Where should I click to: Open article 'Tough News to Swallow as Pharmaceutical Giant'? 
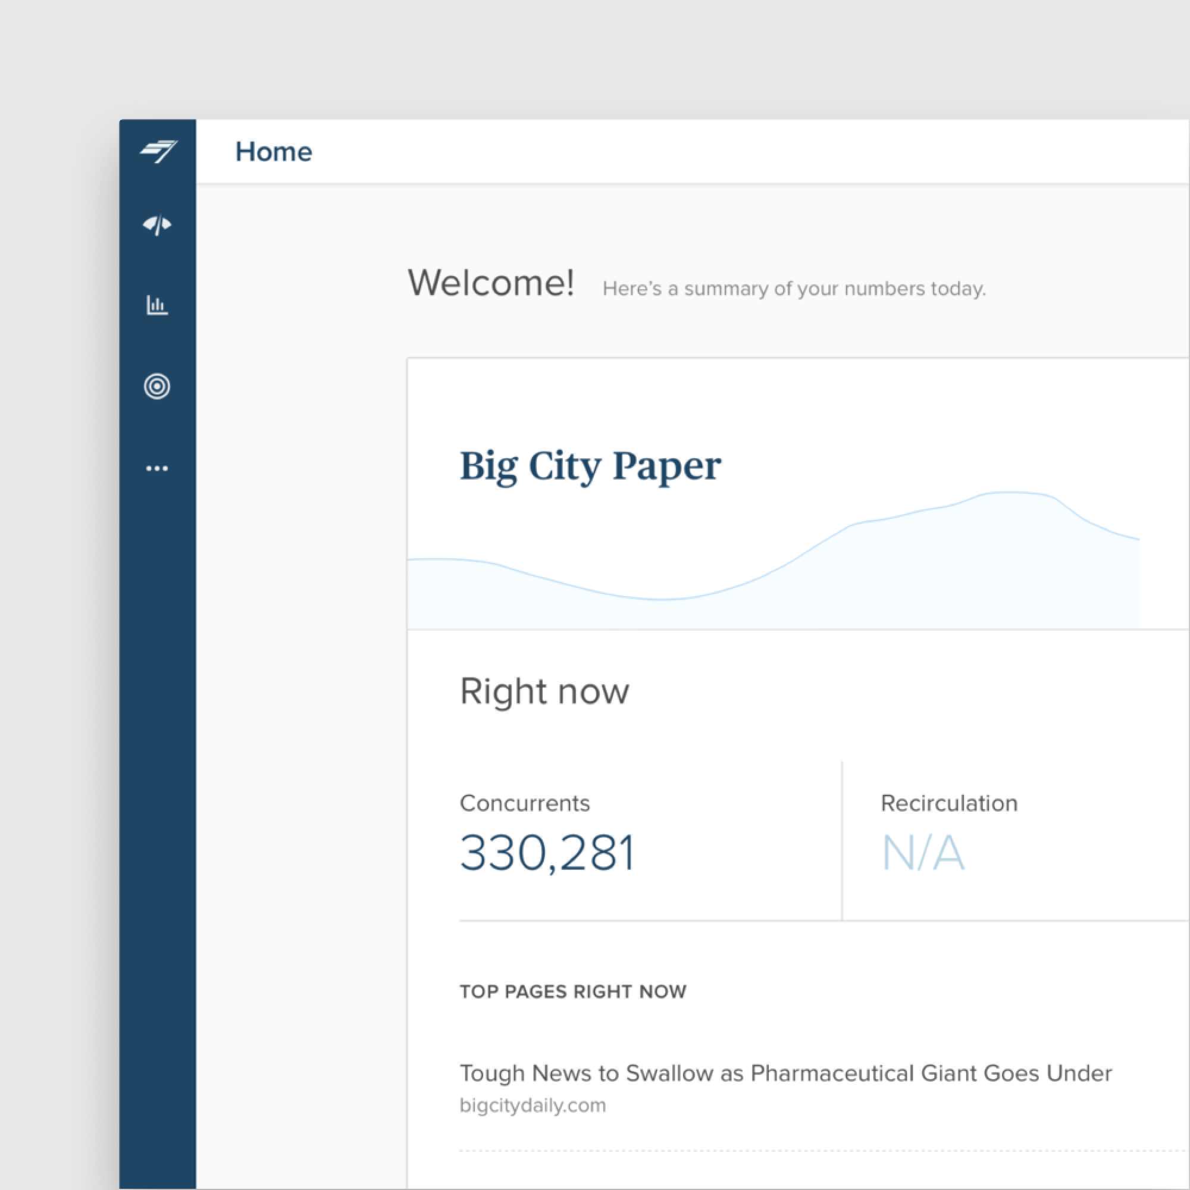pos(785,1073)
